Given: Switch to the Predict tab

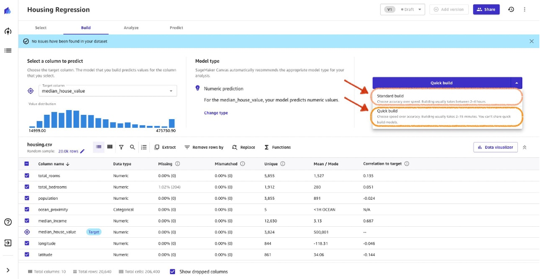Looking at the screenshot, I should (x=176, y=28).
